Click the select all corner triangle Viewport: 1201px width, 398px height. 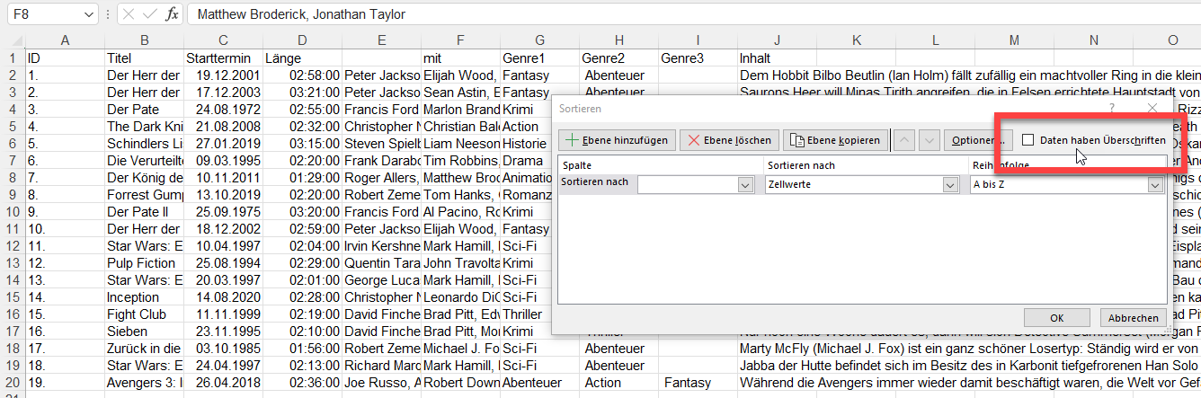[13, 40]
